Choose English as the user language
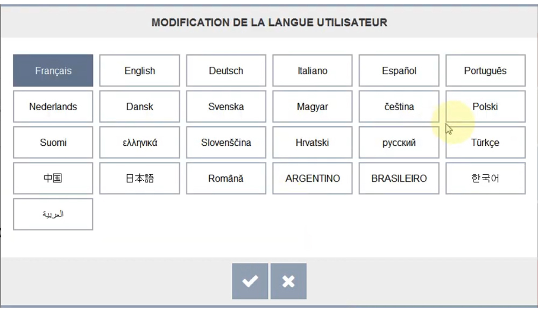The height and width of the screenshot is (312, 538). coord(140,70)
